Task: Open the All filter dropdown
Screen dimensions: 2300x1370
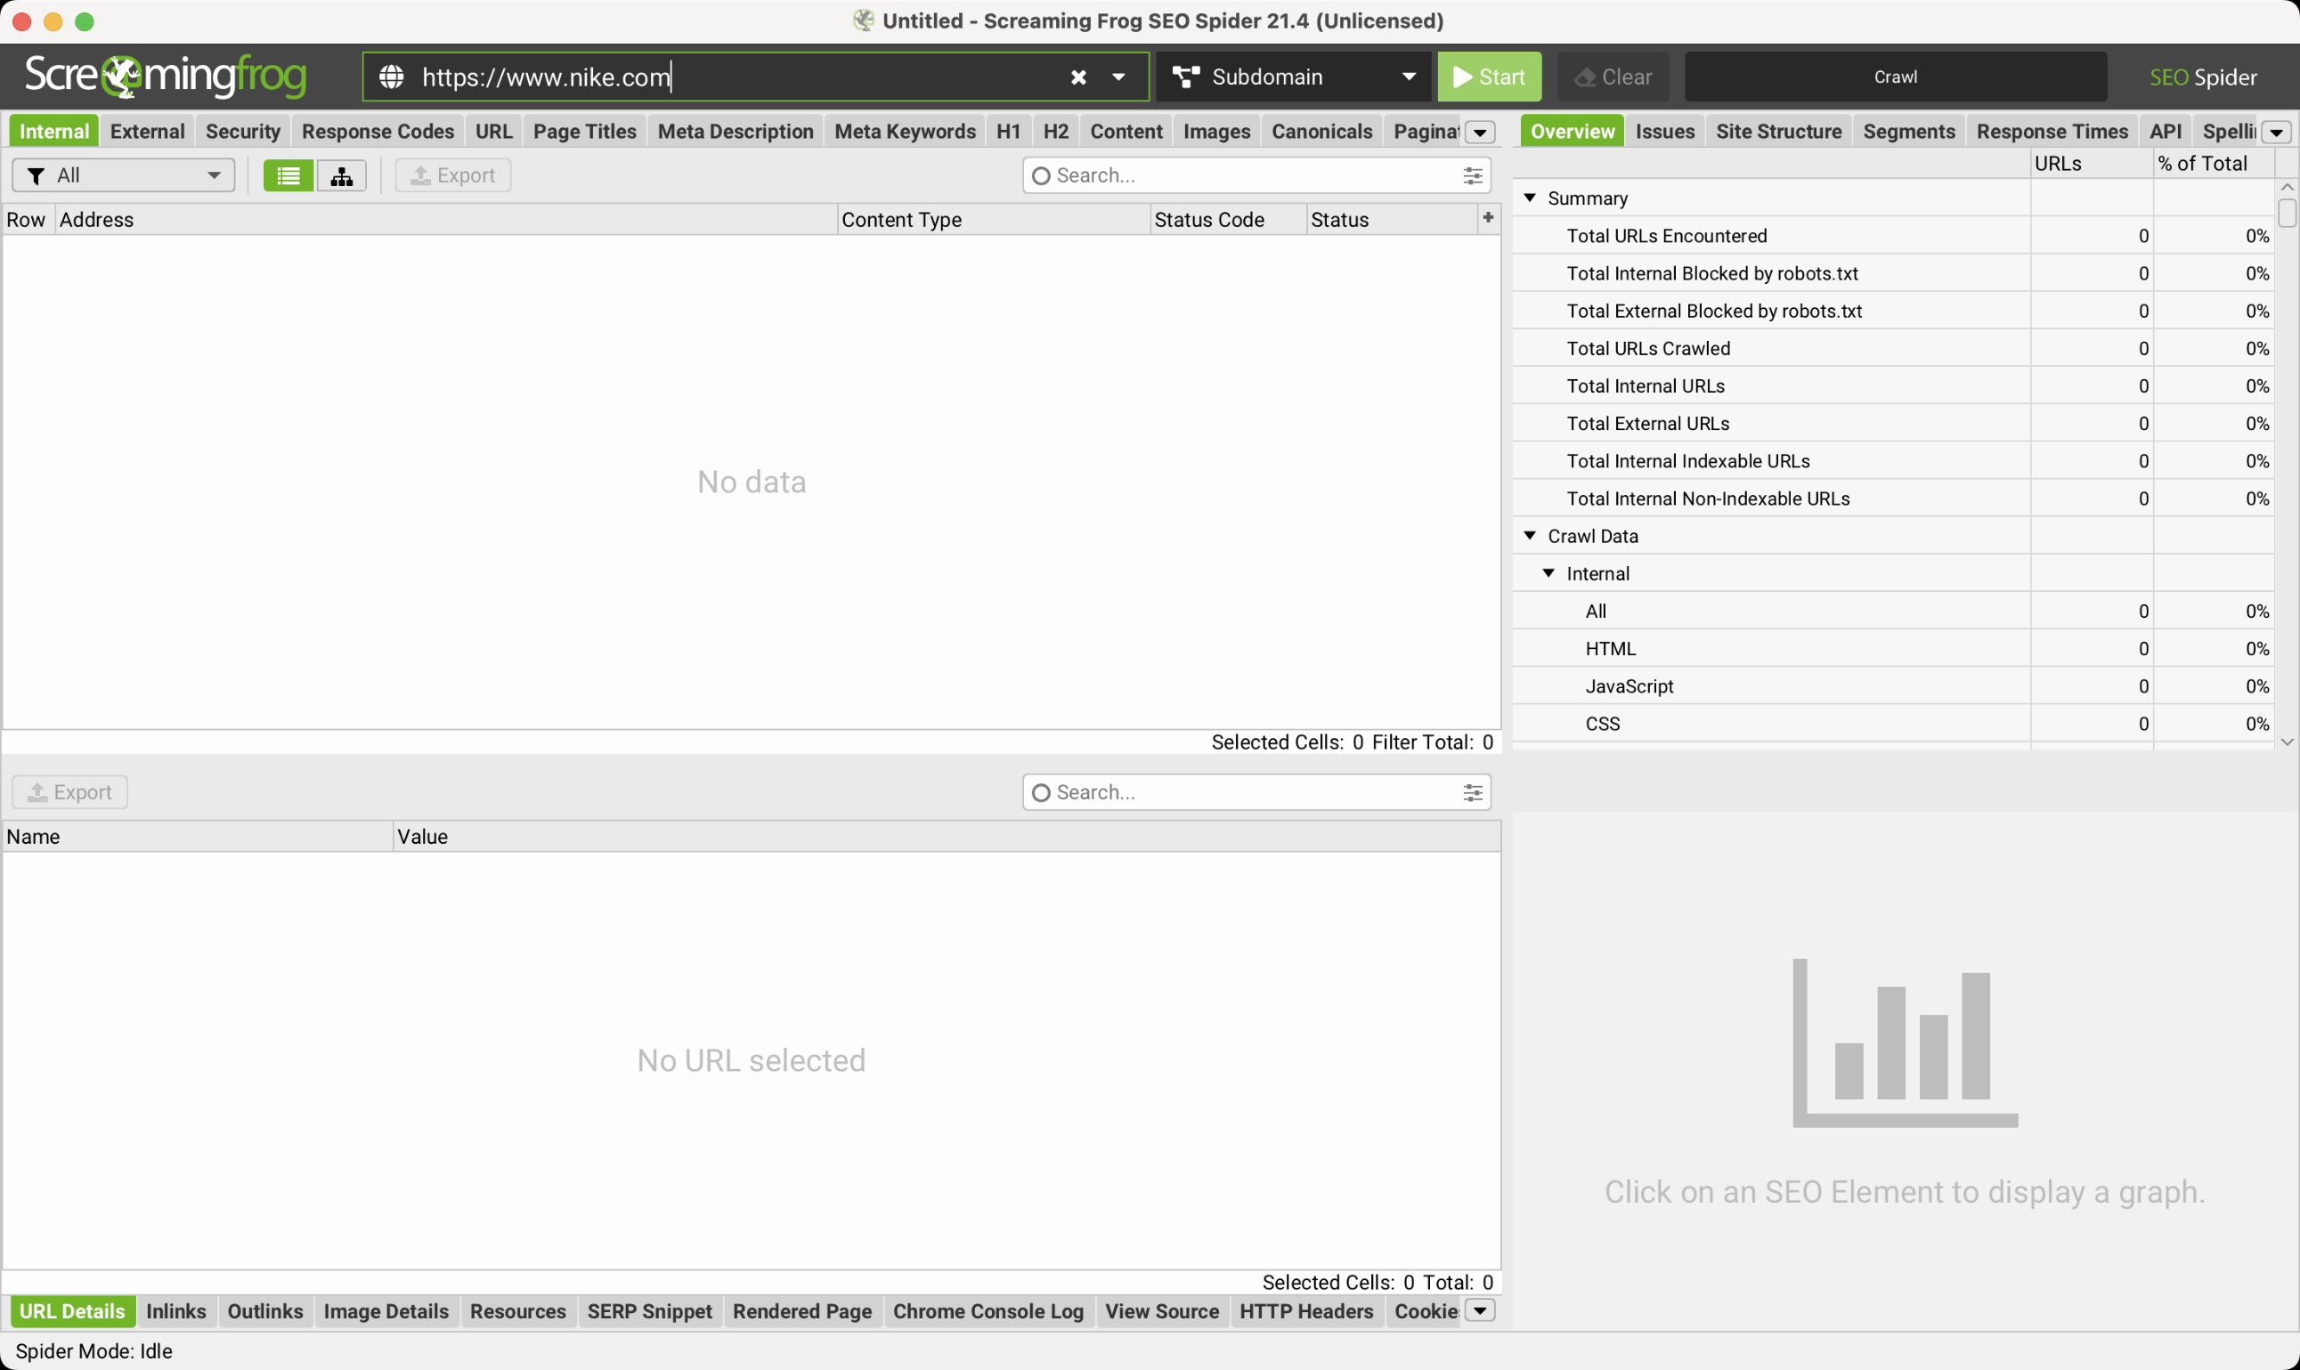Action: 124,175
